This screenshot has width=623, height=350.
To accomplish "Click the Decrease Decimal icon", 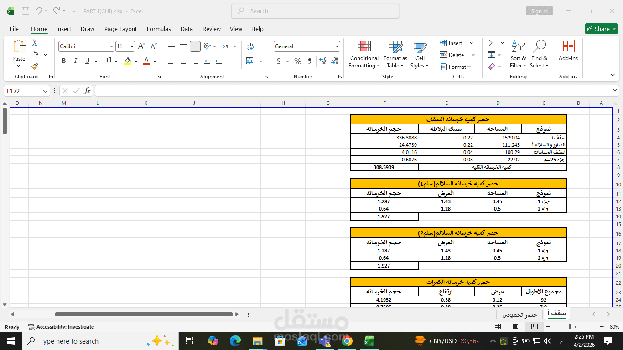I will (x=335, y=61).
